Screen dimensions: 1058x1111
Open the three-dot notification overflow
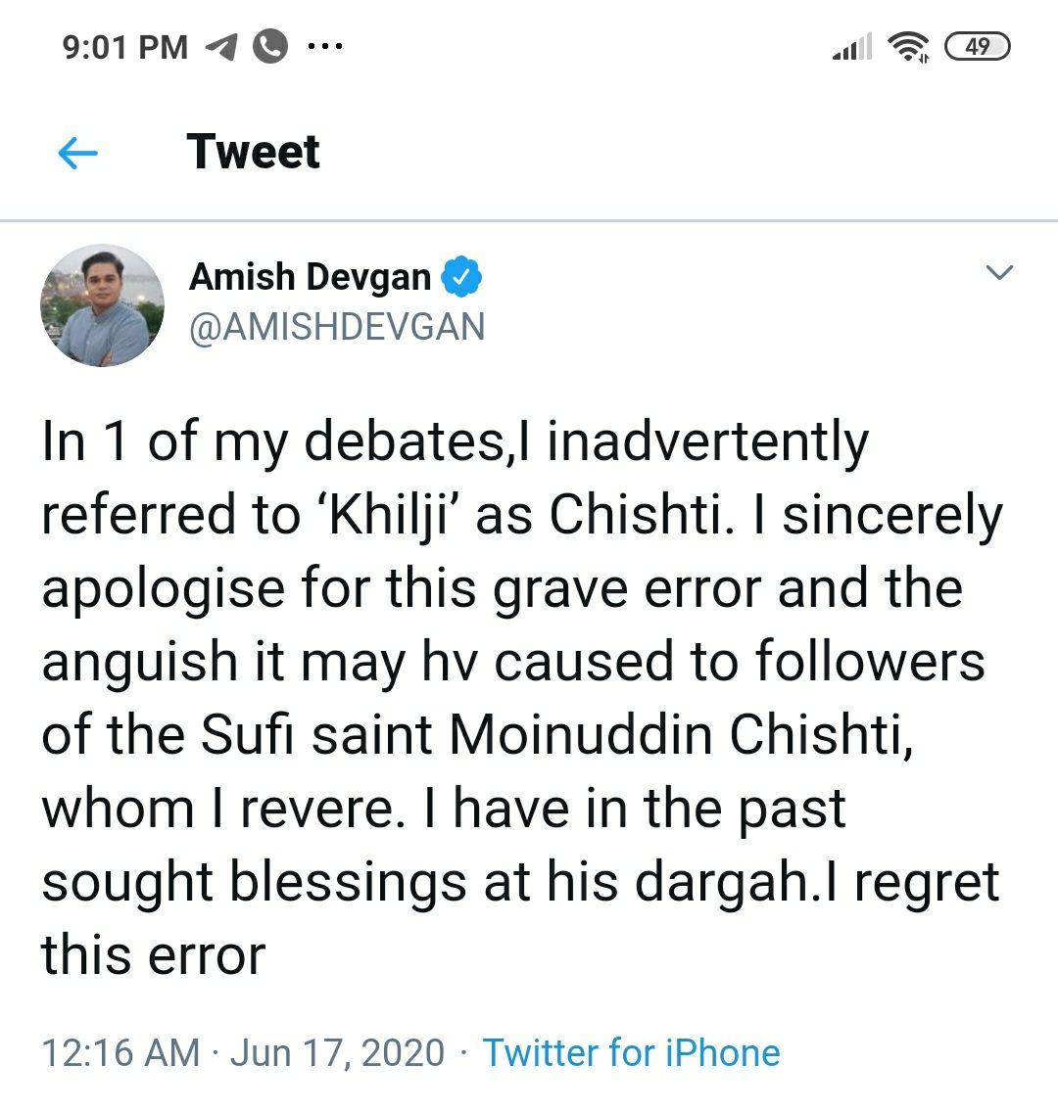tap(324, 46)
